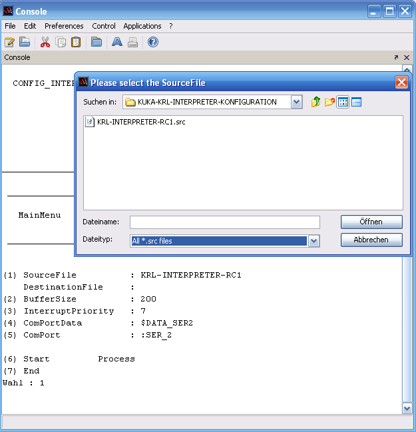
Task: Expand the Suchen in folder dropdown
Action: [296, 102]
